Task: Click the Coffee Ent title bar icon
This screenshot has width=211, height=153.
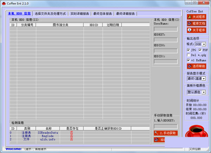Action: point(4,3)
